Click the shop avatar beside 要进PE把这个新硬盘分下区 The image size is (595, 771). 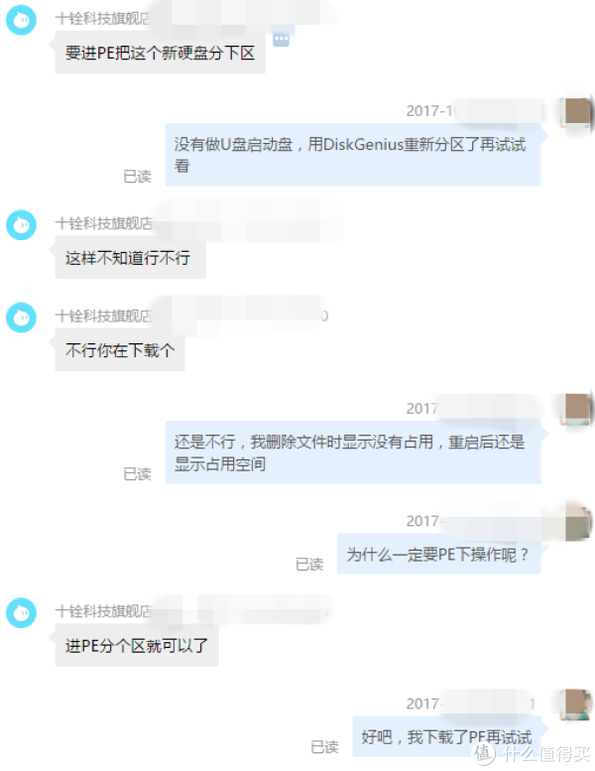[21, 20]
